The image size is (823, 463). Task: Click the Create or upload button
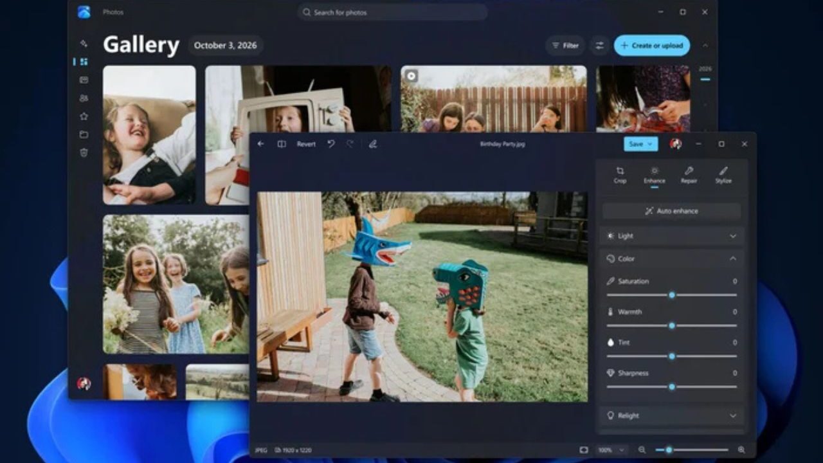pyautogui.click(x=652, y=46)
